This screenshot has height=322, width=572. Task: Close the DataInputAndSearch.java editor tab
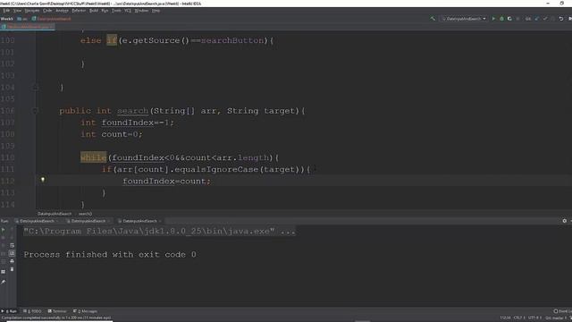(52, 27)
